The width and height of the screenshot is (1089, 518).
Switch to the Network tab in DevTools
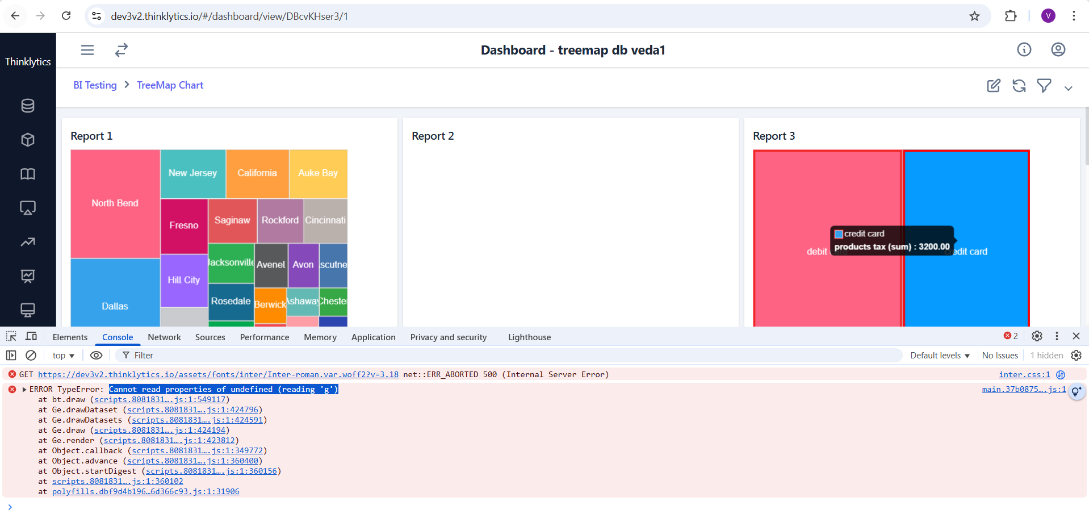(x=164, y=337)
